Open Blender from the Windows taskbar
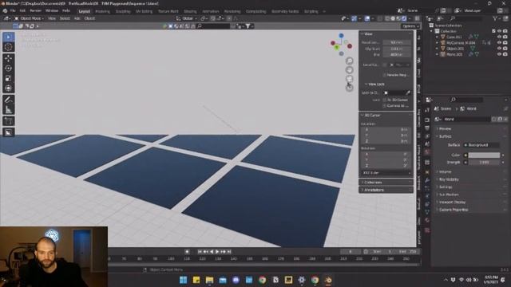511x287 pixels. point(328,280)
